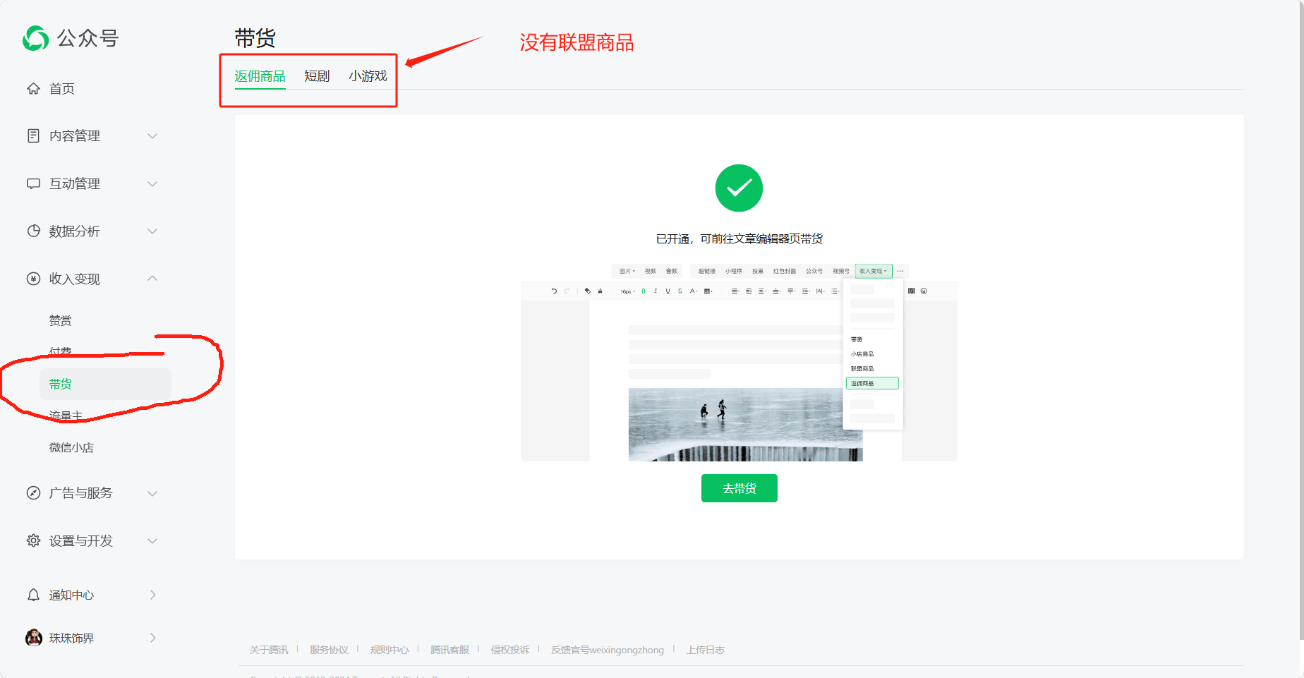Click the green 去带货 button

(739, 488)
